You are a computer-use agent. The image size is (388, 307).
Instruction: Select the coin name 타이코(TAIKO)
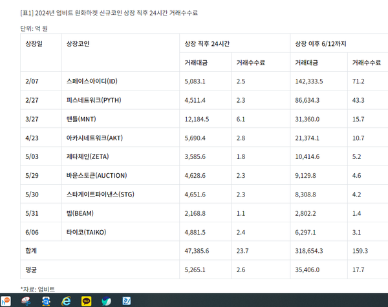tap(86, 232)
